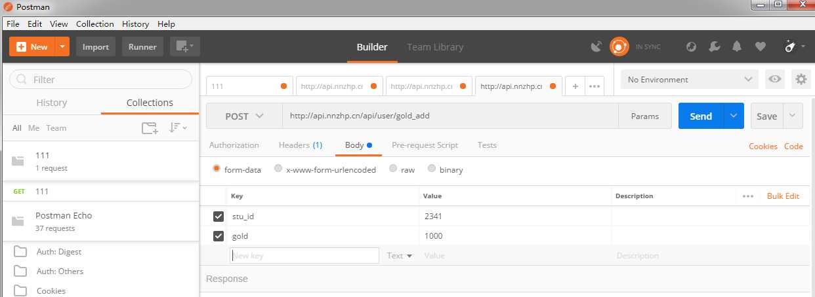Open the Authorization tab
Screen dimensions: 815x297
coord(234,145)
